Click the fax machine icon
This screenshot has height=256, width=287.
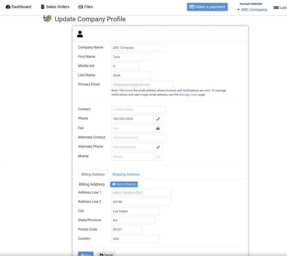158,128
